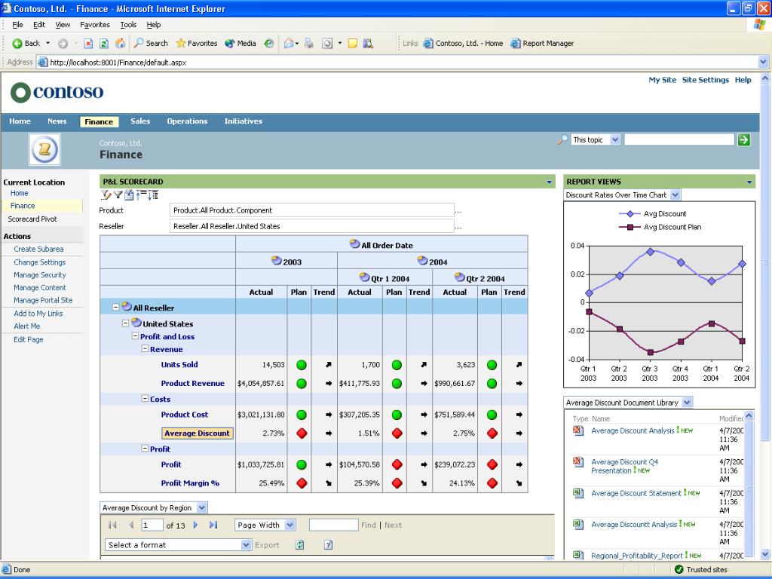Open the Media bar from the toolbar
The height and width of the screenshot is (579, 772).
pyautogui.click(x=240, y=43)
